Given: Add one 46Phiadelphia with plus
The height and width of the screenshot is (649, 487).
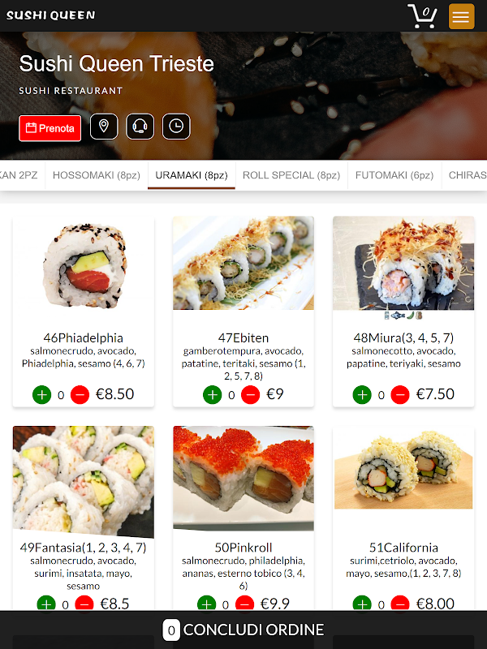Looking at the screenshot, I should click(x=42, y=394).
